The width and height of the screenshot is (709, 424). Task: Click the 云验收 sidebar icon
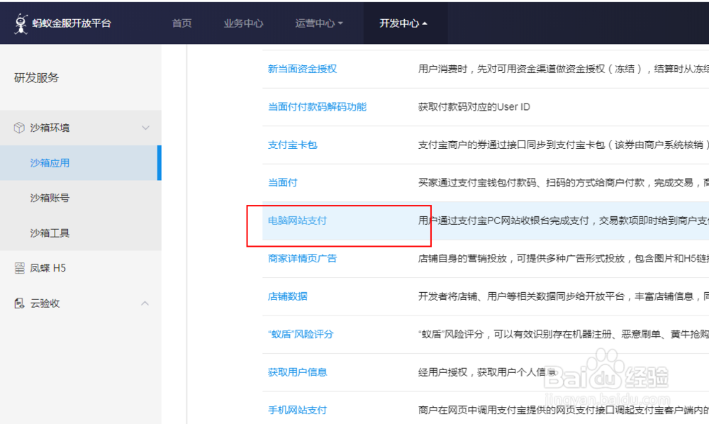[x=19, y=303]
